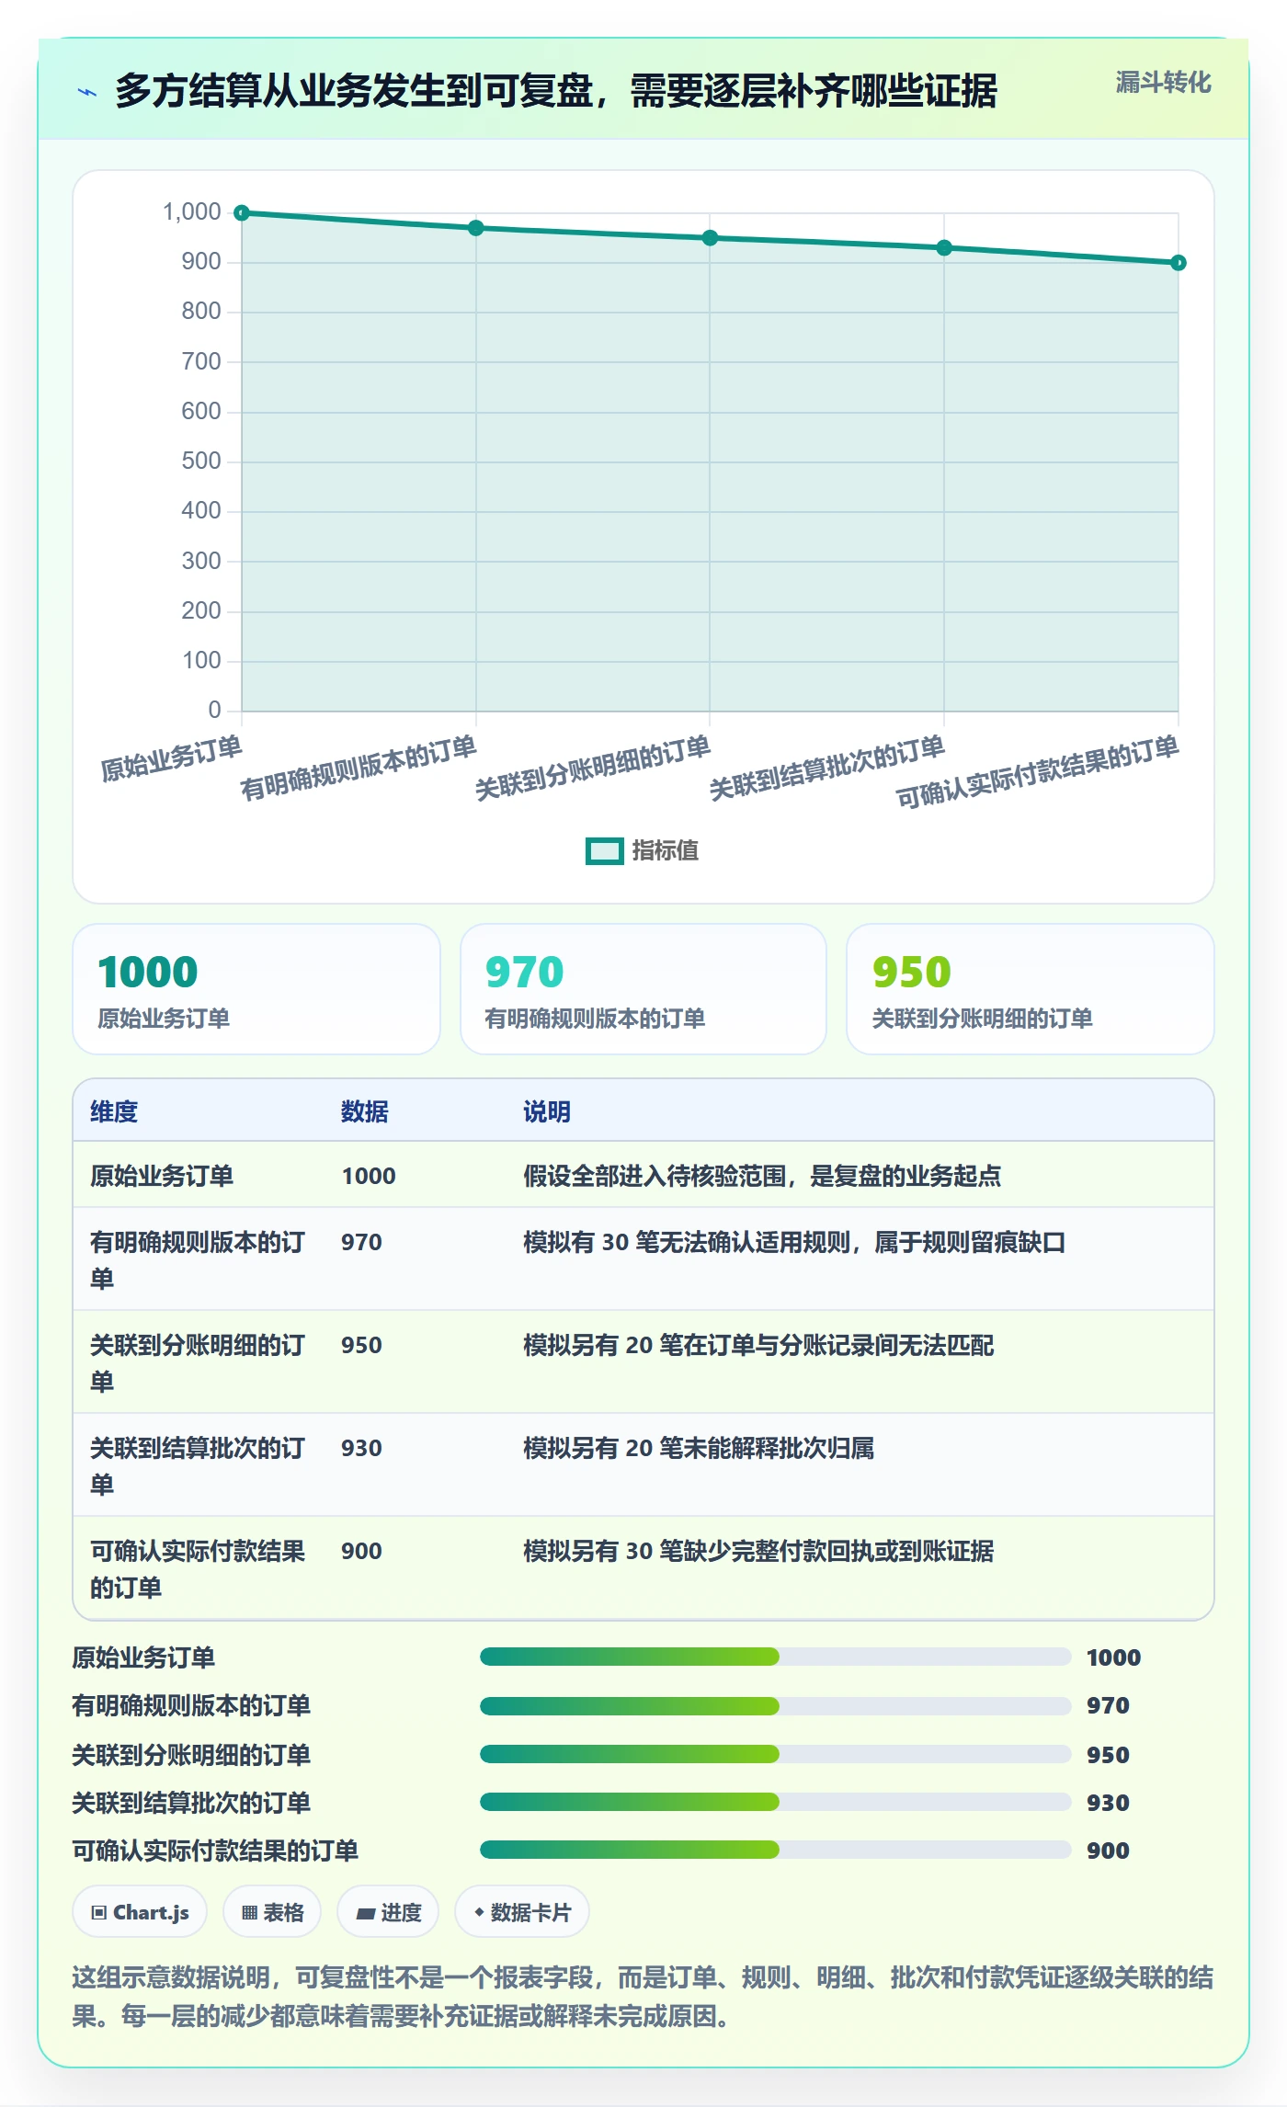Click the 维度 column header

click(x=114, y=1112)
